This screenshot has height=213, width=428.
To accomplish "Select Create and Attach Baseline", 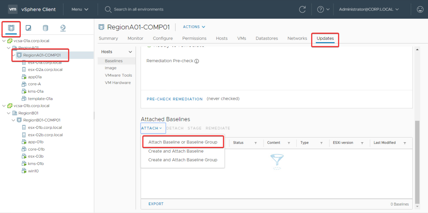I will 176,151.
